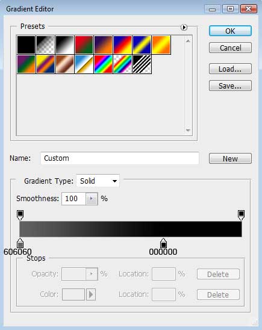Minimize the Gradient Editor window

coord(213,9)
